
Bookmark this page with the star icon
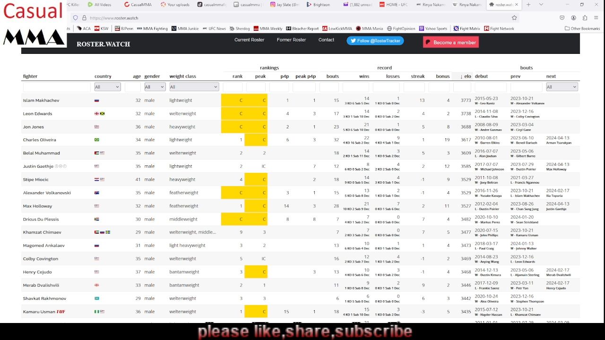(x=514, y=18)
